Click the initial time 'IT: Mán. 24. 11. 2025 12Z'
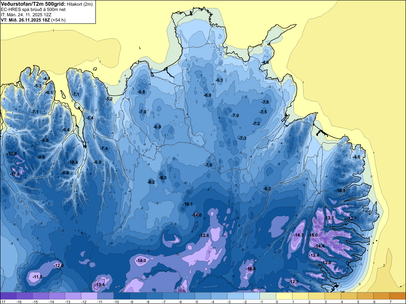 tap(26, 15)
